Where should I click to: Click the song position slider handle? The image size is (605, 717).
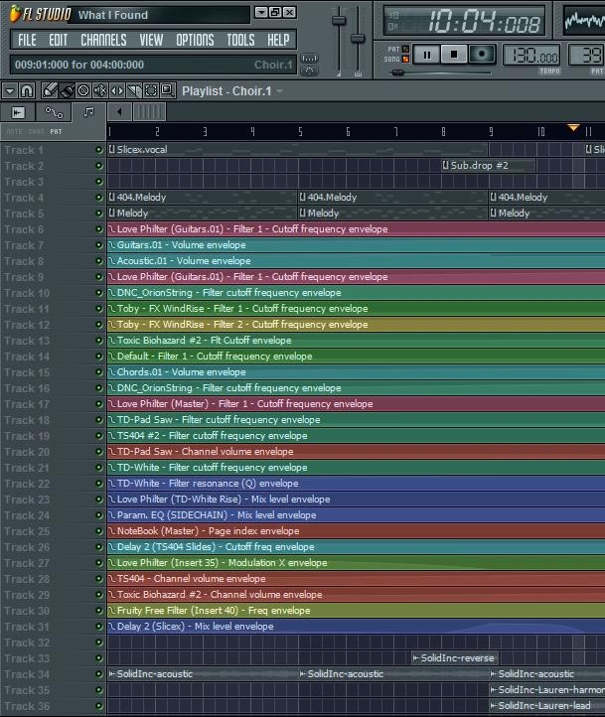click(x=397, y=72)
